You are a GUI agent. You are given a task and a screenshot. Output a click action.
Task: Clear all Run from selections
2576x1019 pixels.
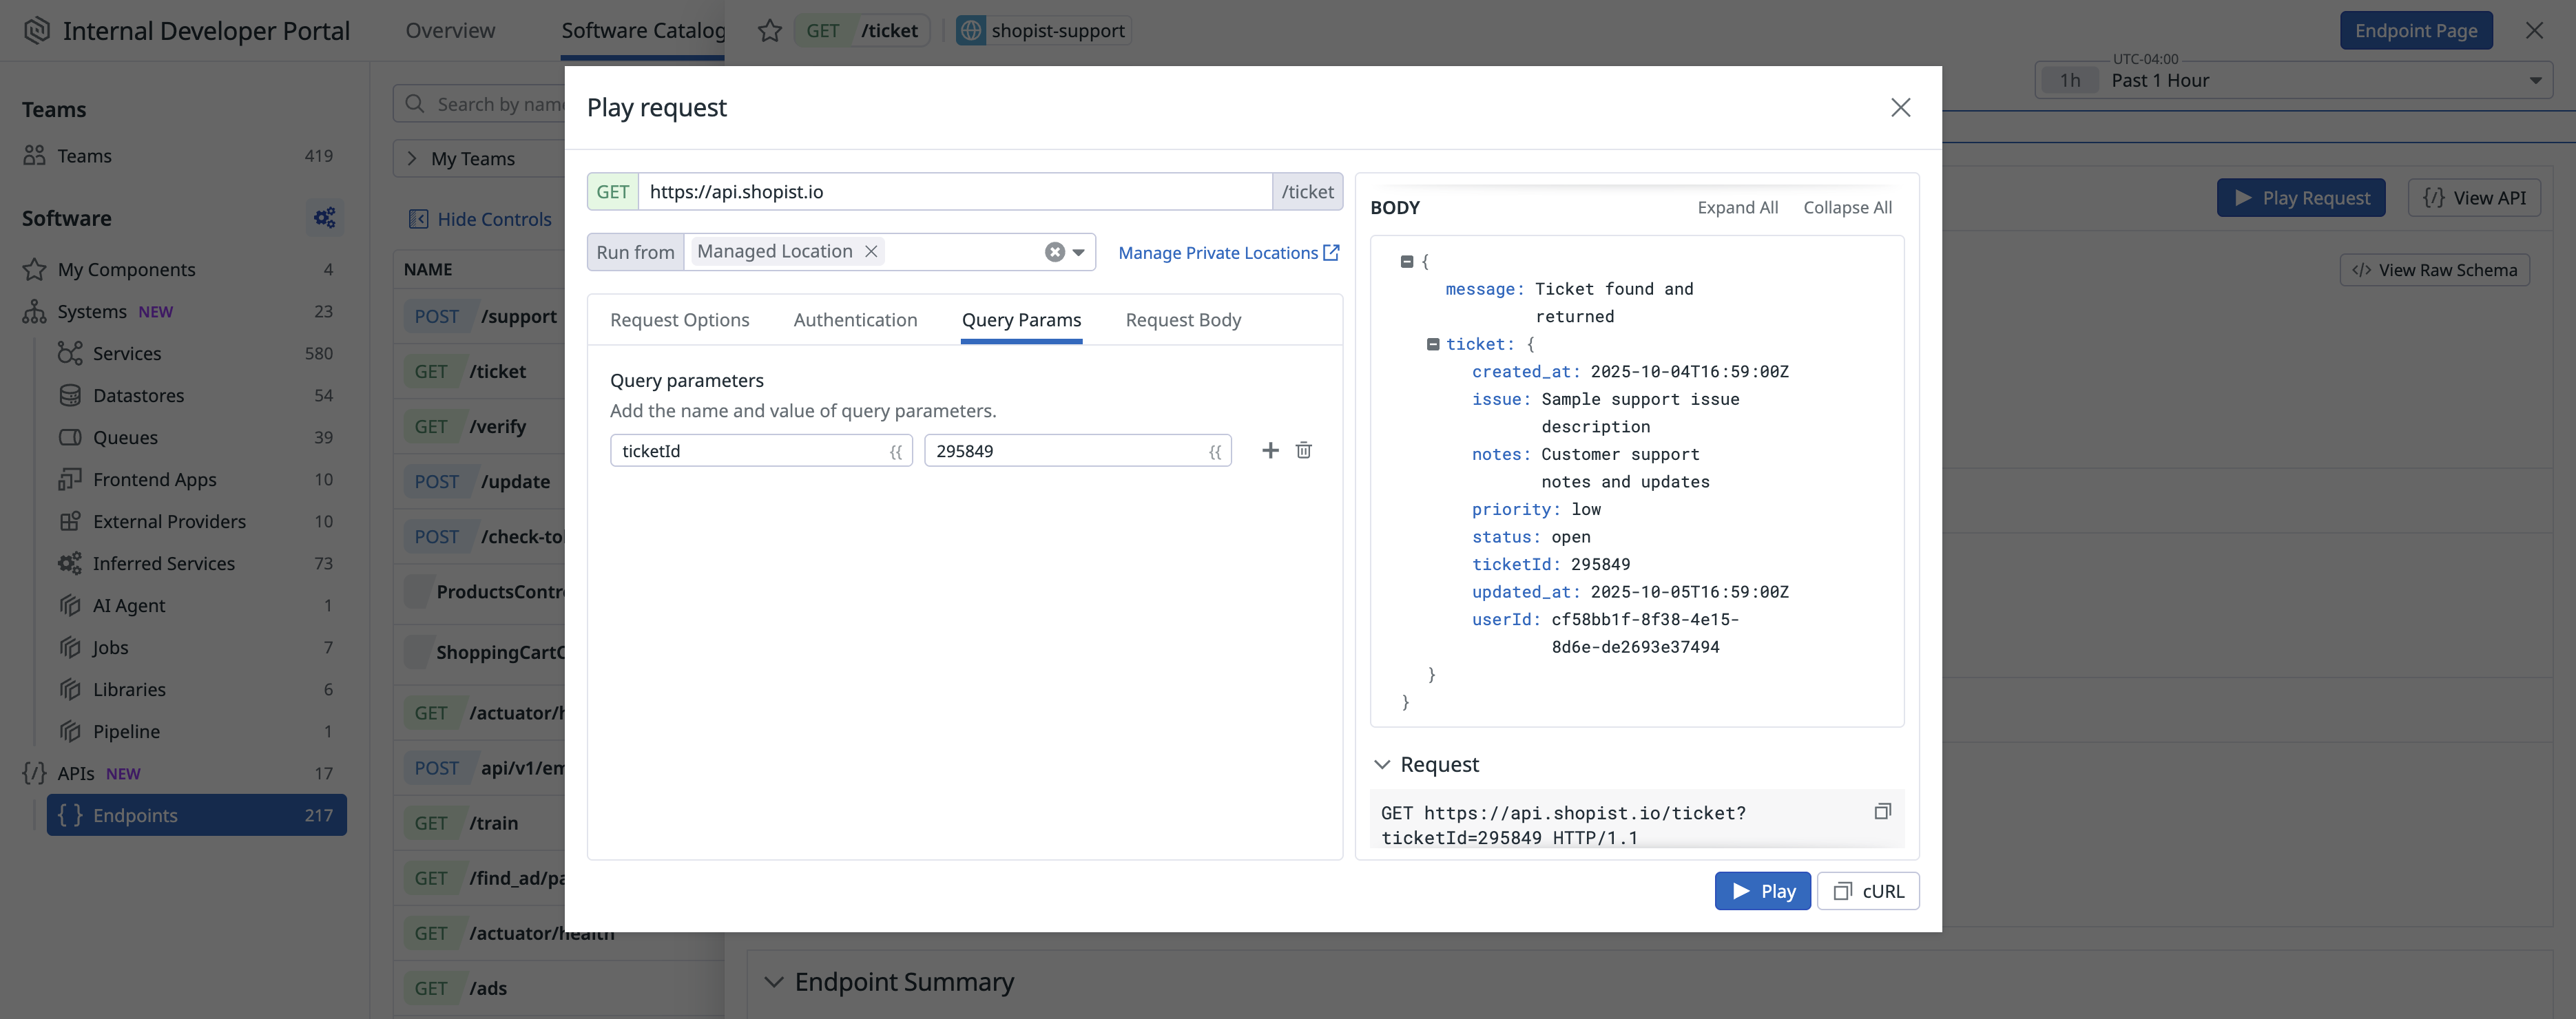1054,252
